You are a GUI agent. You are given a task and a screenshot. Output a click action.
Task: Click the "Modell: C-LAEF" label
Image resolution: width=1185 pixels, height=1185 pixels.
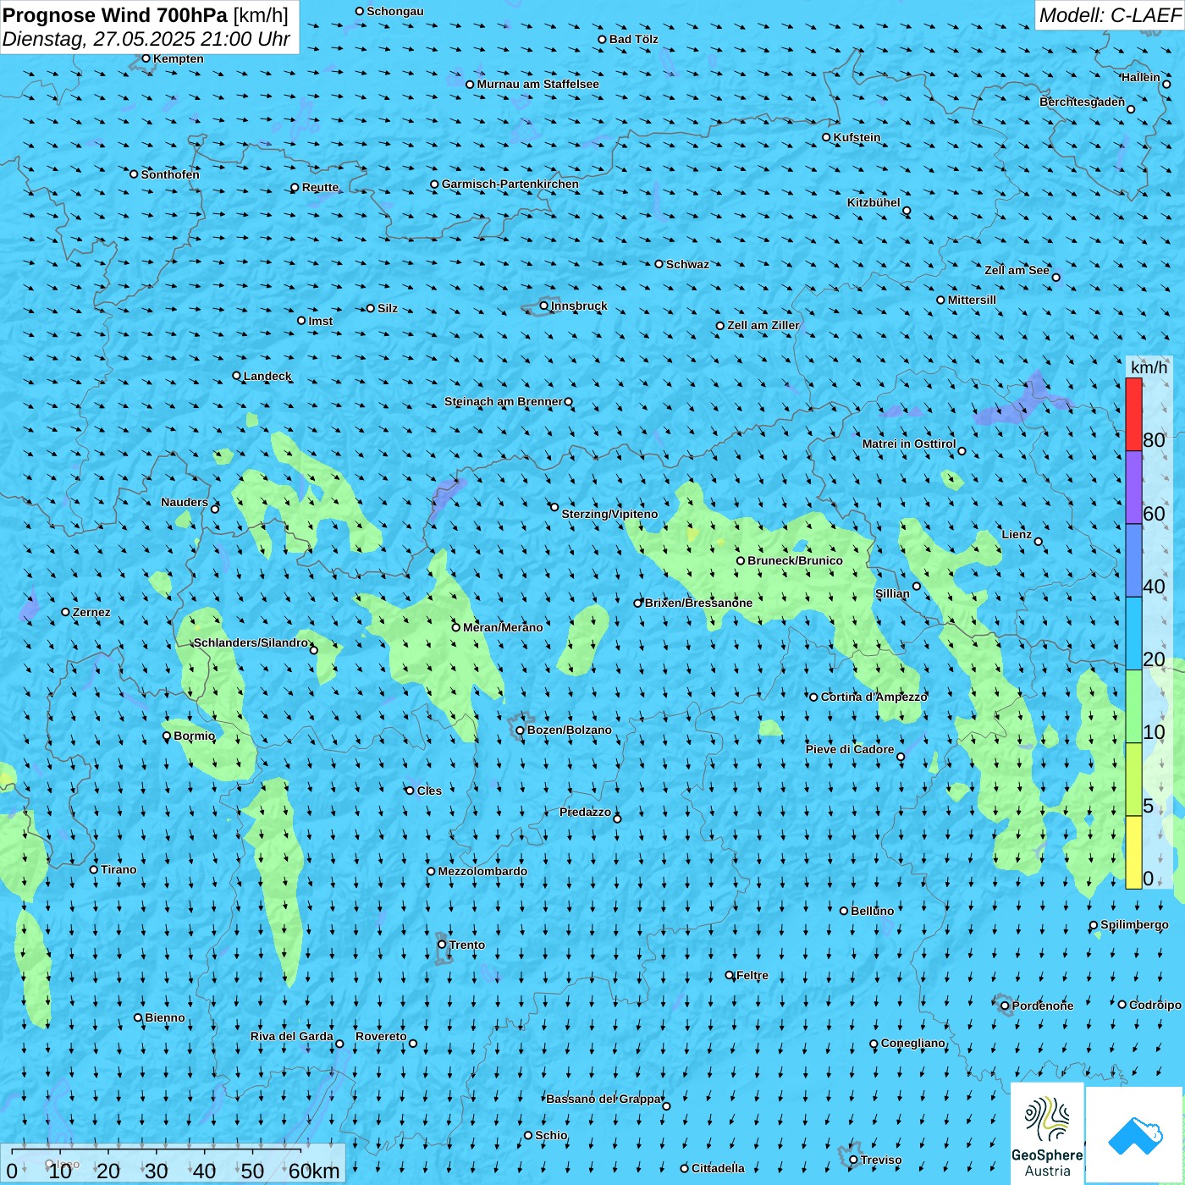(1110, 15)
